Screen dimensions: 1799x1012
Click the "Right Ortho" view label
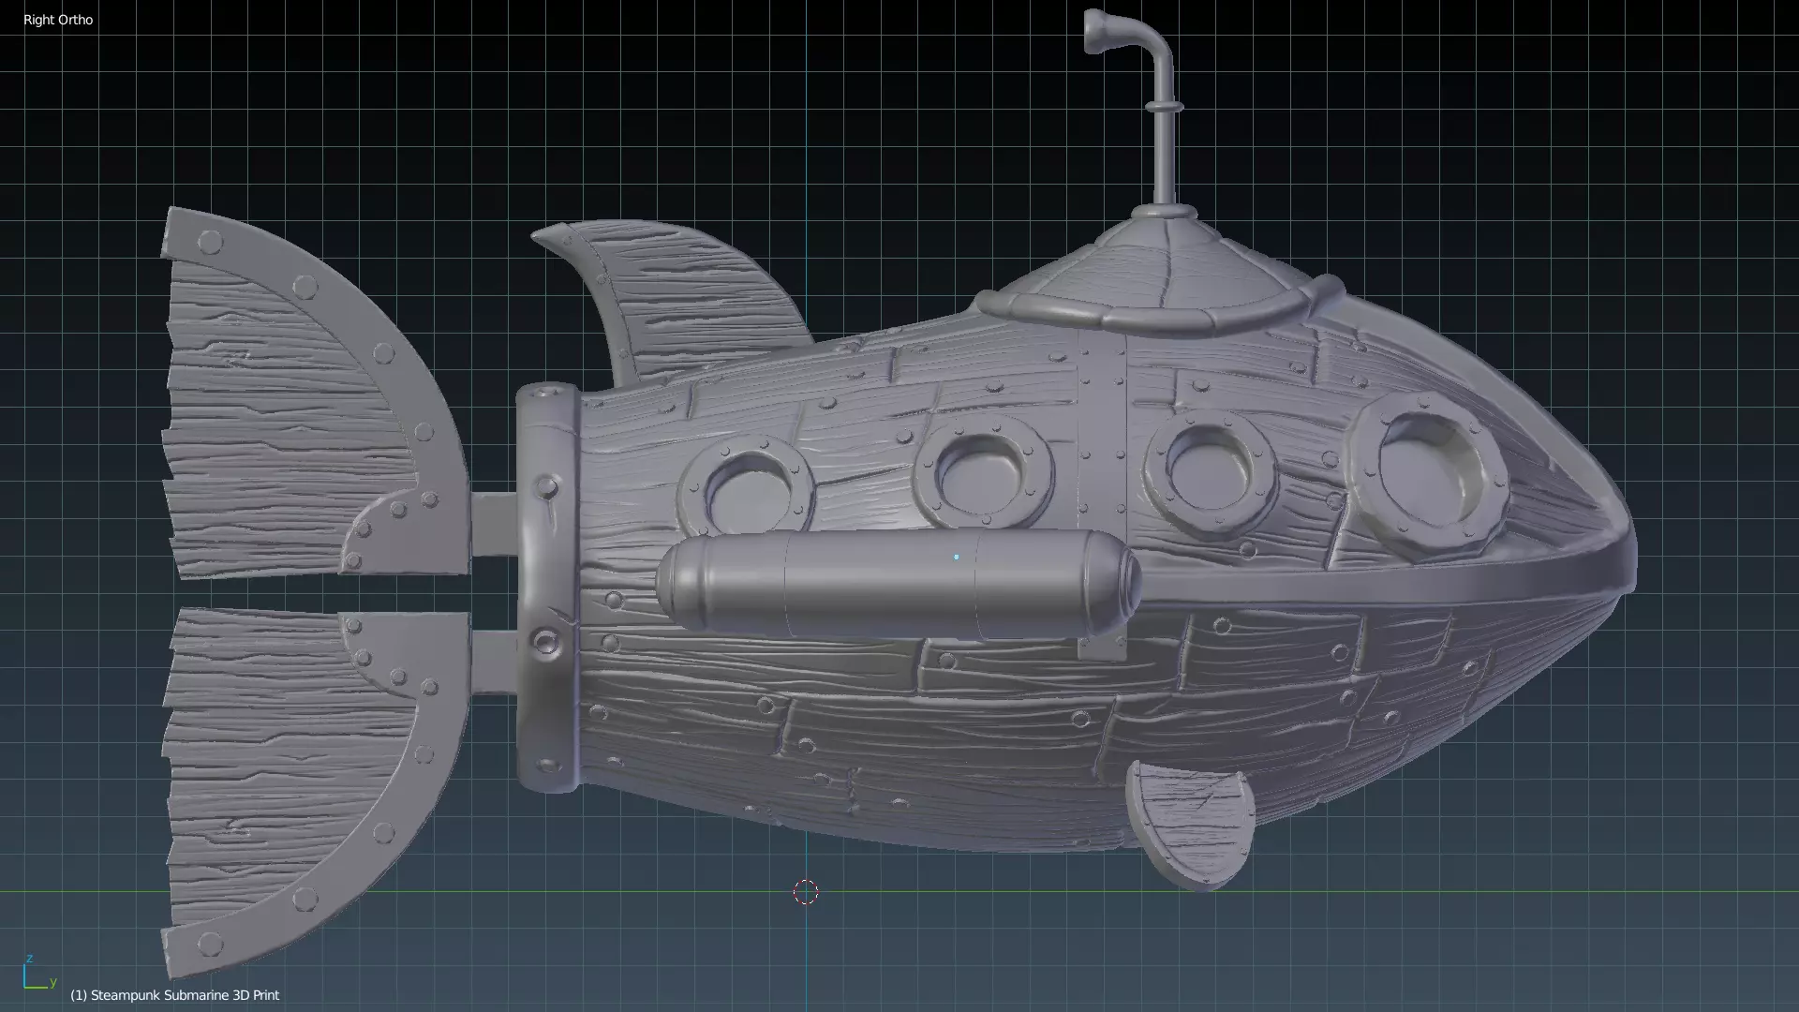click(x=58, y=20)
